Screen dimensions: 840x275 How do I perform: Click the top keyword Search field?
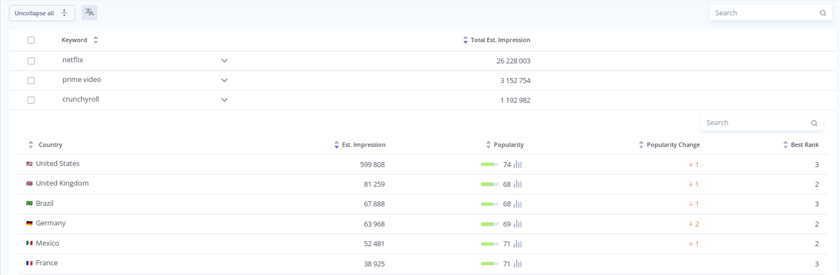pos(771,13)
